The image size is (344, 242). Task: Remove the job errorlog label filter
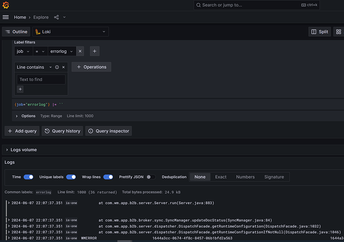[80, 51]
